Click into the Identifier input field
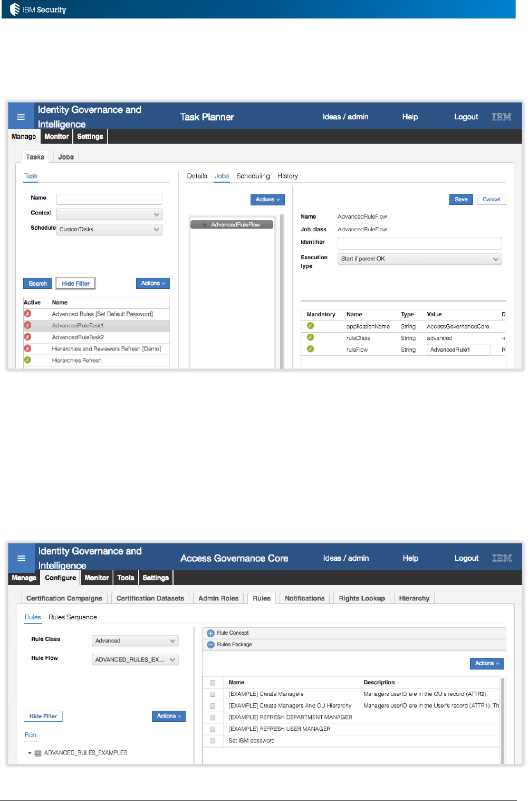 pos(419,243)
